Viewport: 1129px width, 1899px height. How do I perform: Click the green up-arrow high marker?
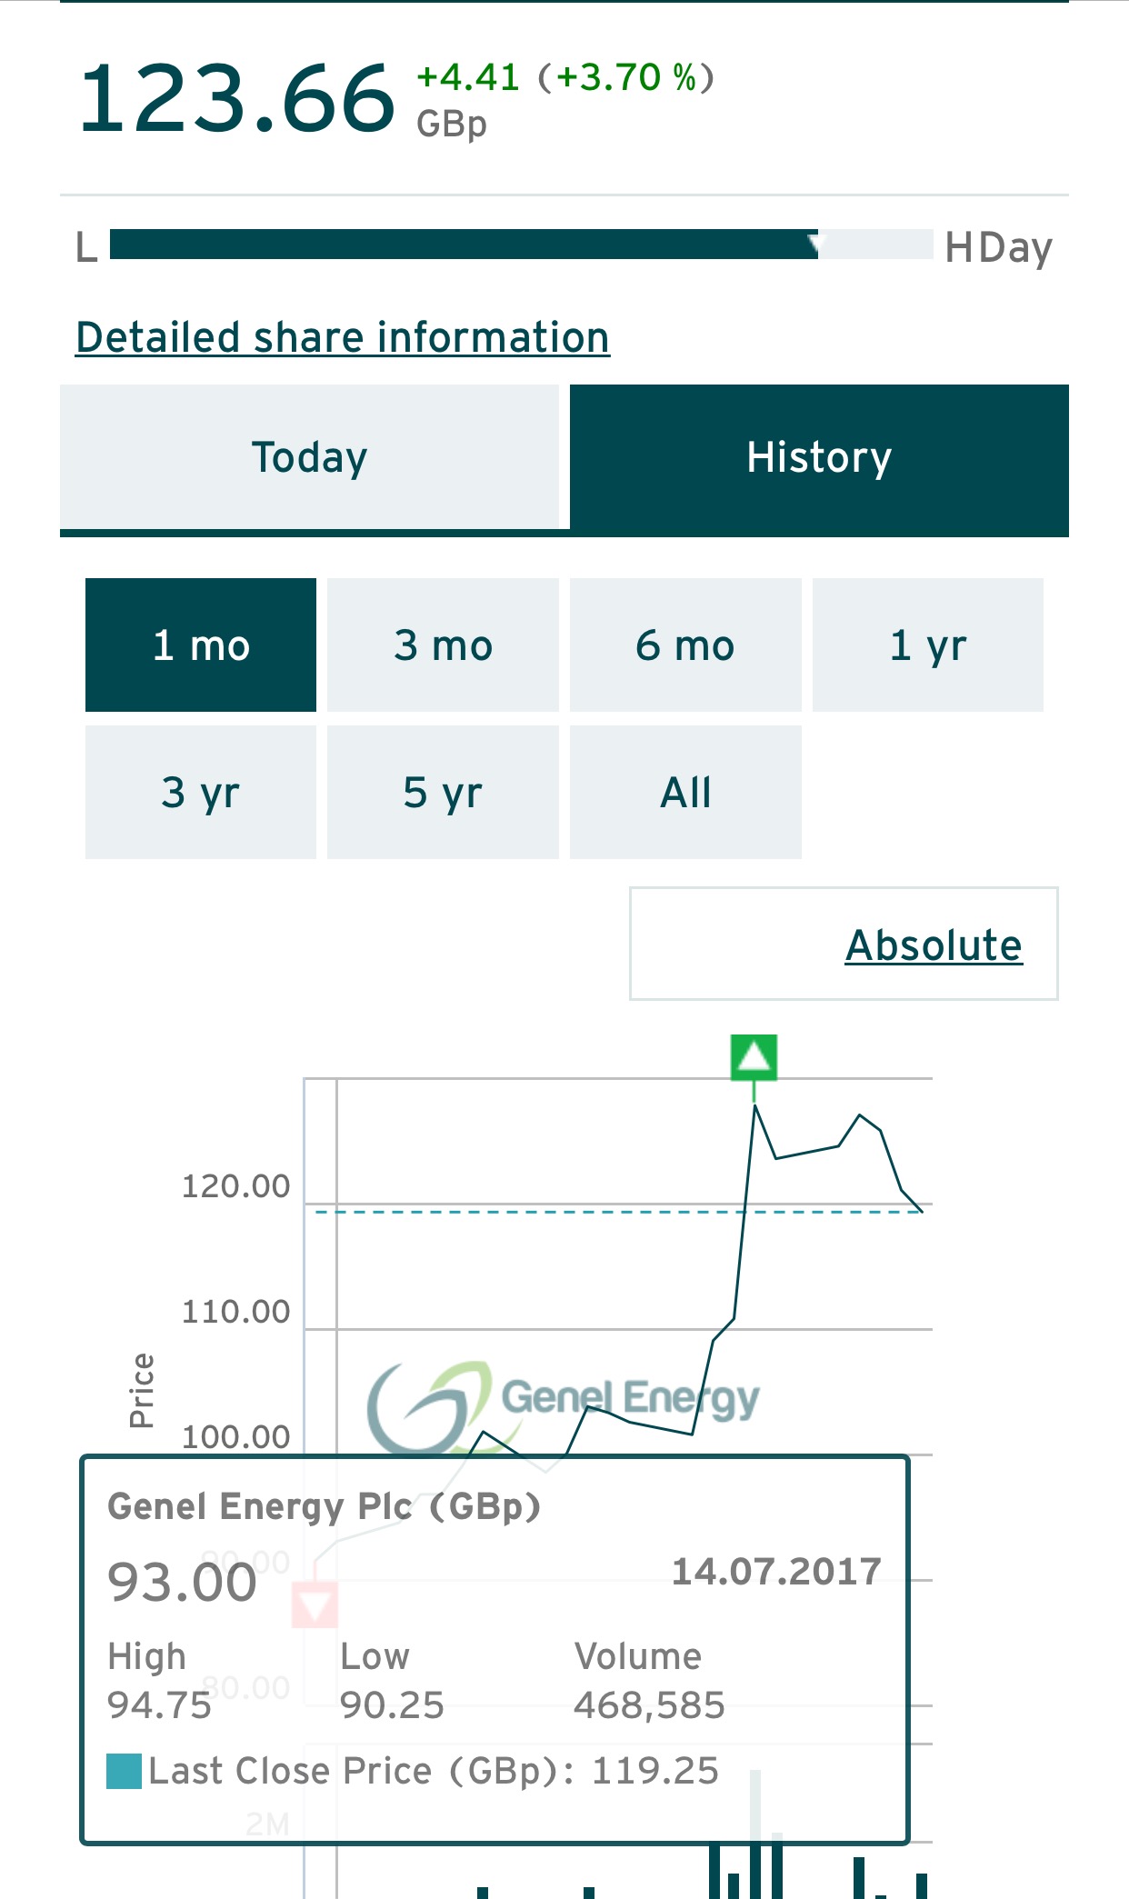tap(754, 1056)
